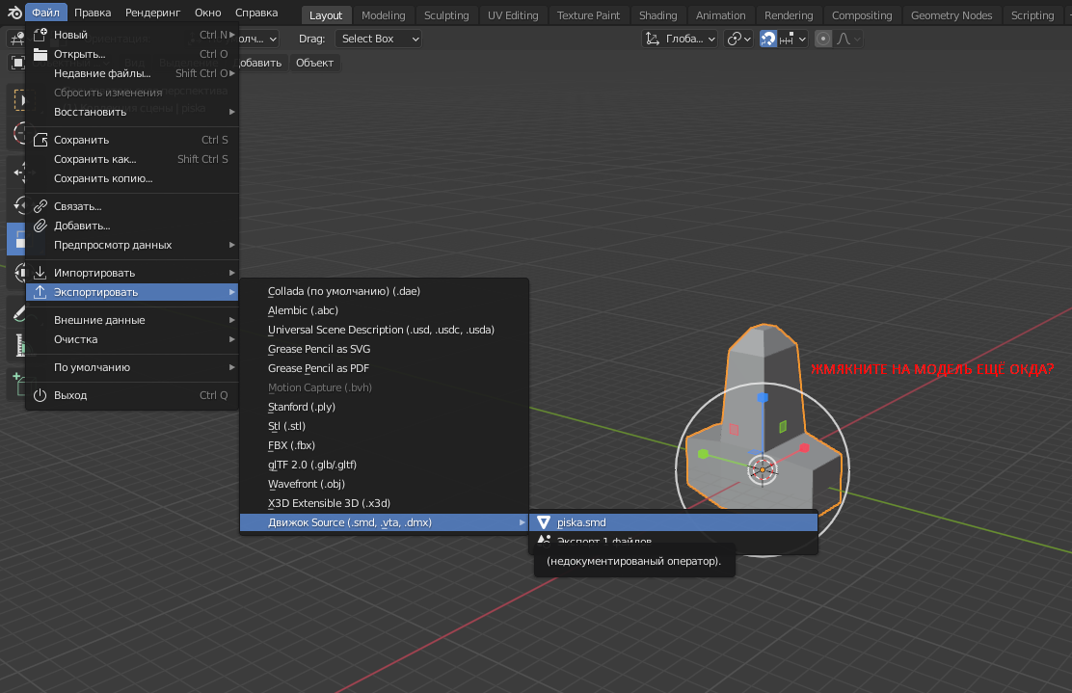Expand the По умолчанию submenu
The width and height of the screenshot is (1072, 693).
coord(132,367)
